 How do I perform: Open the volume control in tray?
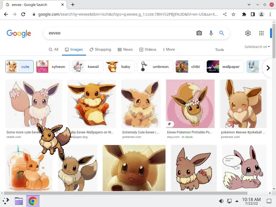(221, 201)
